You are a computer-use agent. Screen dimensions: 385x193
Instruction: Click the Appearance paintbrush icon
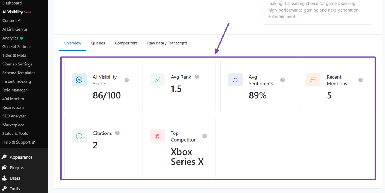4,157
